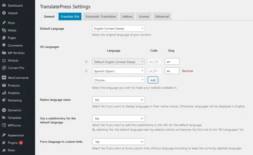Click the Comments speech bubble icon
Viewport: 253px width, 155px height.
pyautogui.click(x=4, y=45)
